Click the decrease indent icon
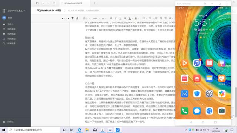The image size is (237, 133). tap(161, 18)
